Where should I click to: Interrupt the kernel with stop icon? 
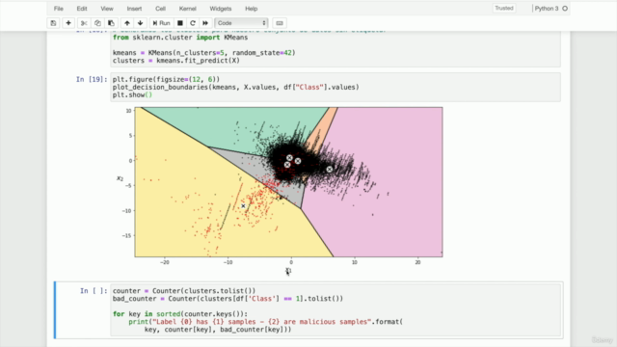click(180, 23)
